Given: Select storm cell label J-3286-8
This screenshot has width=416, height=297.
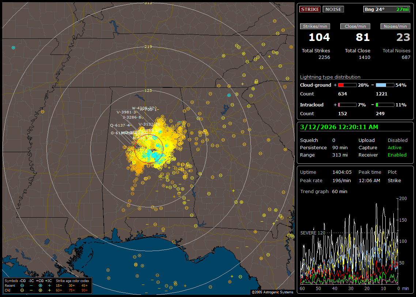Looking at the screenshot, I should [132, 117].
